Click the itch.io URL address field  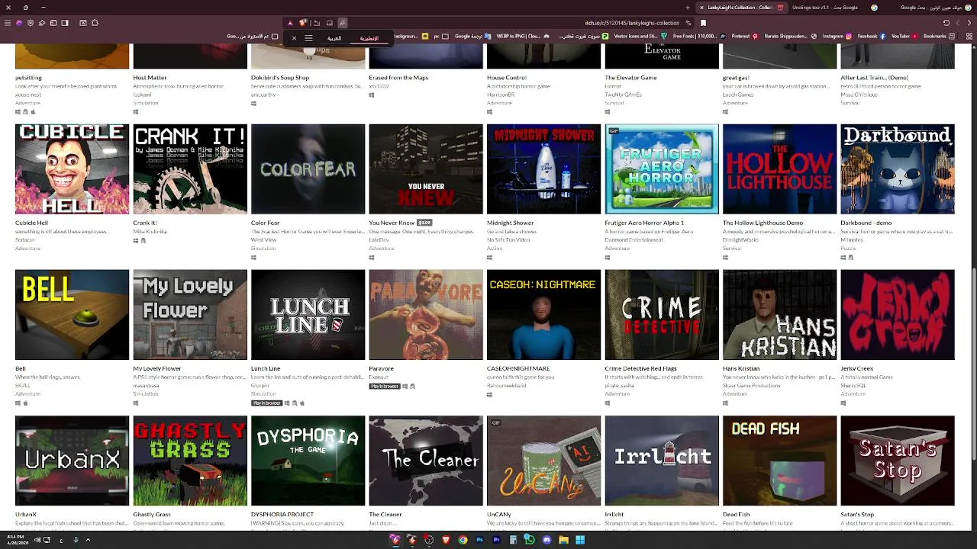point(631,23)
